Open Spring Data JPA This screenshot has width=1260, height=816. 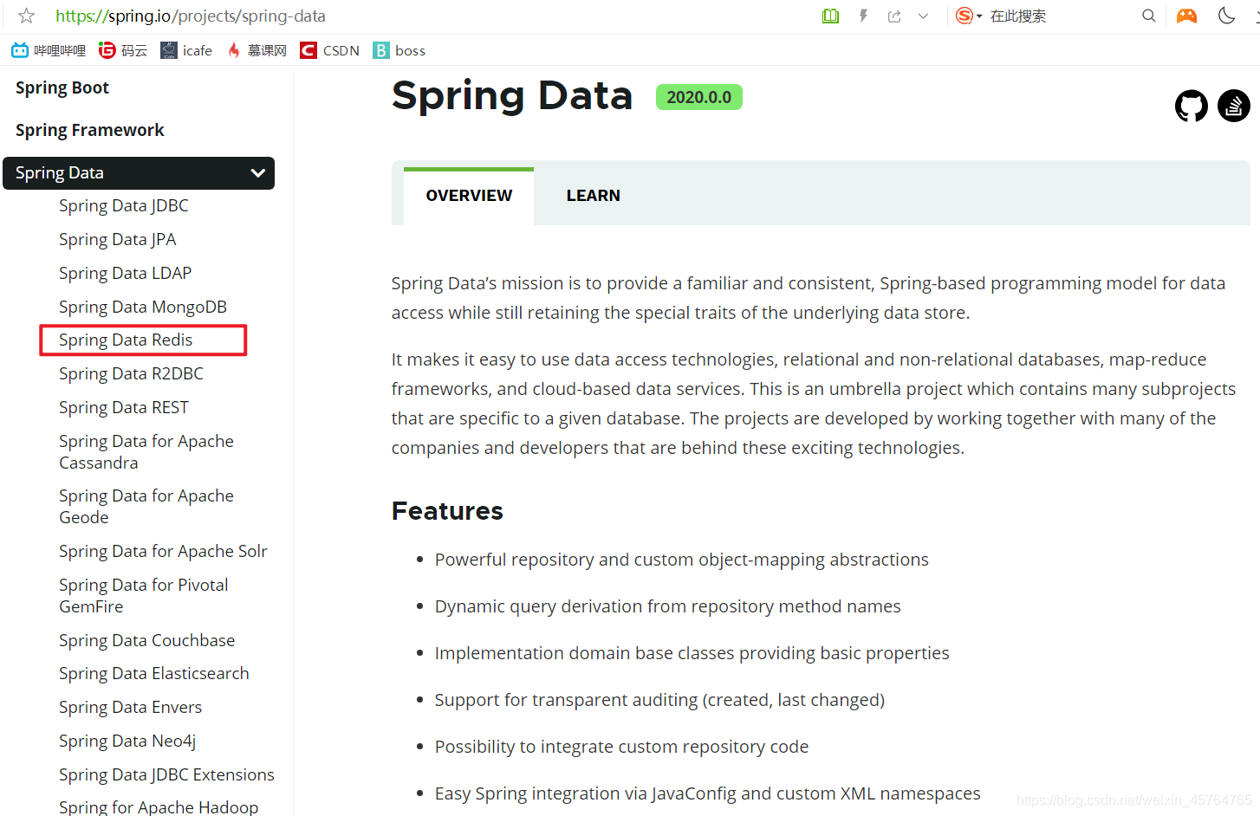[x=118, y=239]
